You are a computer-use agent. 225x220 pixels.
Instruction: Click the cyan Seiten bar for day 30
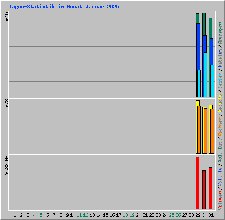206,75
